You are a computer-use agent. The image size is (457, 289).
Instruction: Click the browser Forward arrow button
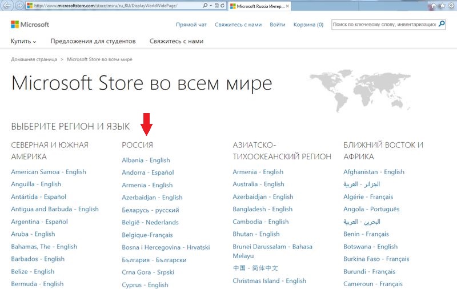19,6
